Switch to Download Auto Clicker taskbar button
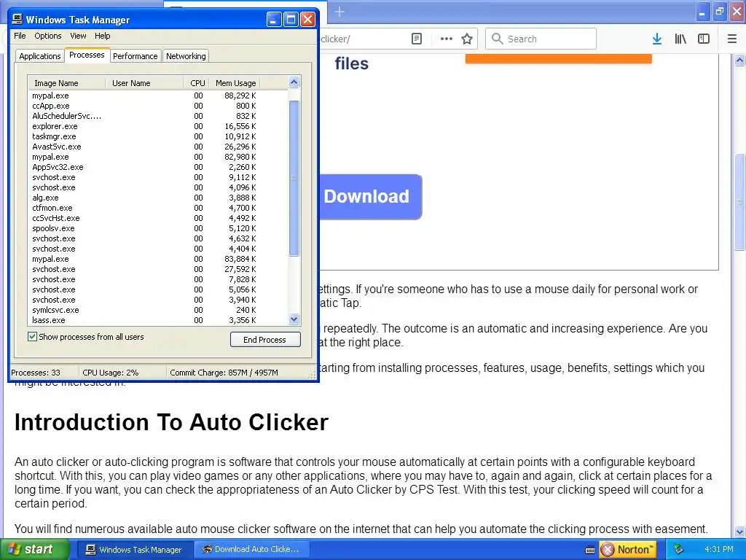 (x=251, y=550)
